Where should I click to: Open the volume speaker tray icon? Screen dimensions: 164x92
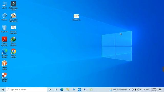(144, 90)
